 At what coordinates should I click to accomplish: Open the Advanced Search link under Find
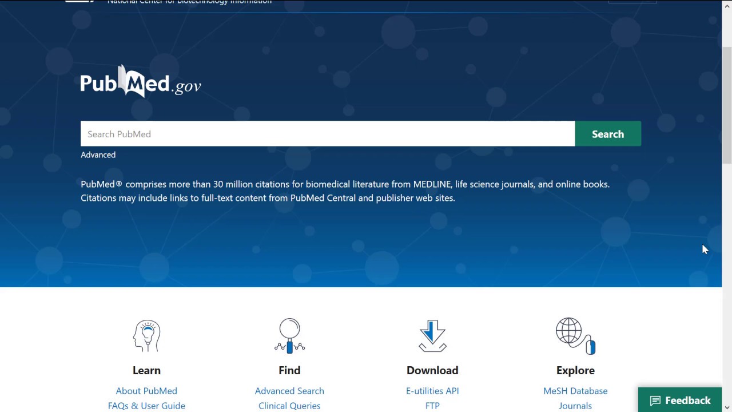289,391
